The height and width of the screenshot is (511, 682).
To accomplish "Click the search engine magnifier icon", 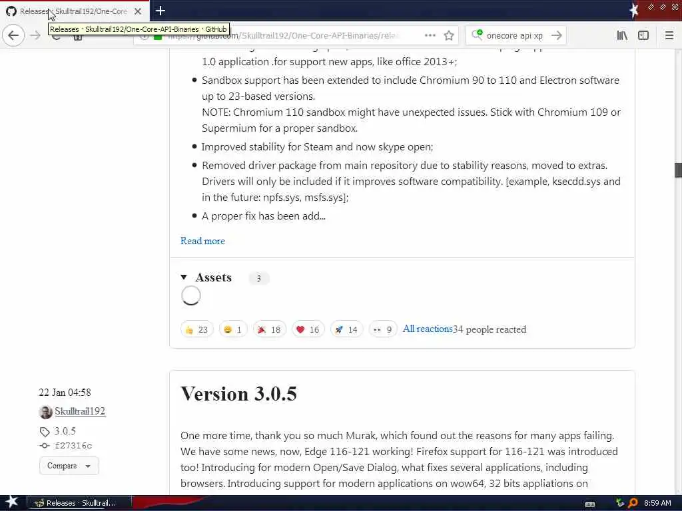I will point(477,35).
